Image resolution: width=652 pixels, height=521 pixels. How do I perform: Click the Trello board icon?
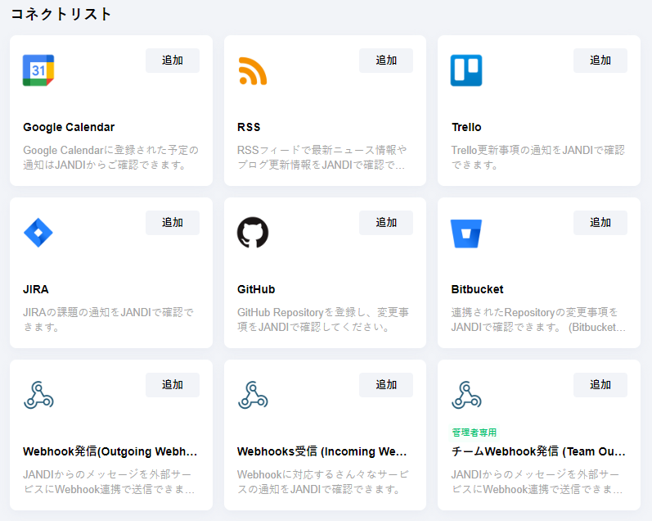pyautogui.click(x=466, y=70)
